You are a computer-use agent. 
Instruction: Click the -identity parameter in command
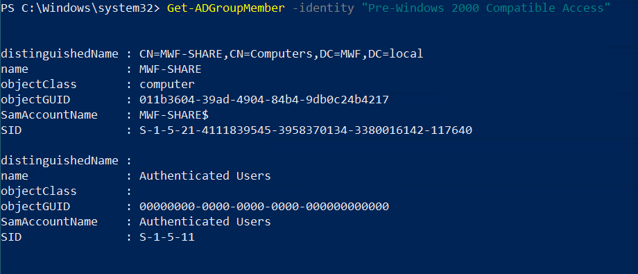(323, 8)
